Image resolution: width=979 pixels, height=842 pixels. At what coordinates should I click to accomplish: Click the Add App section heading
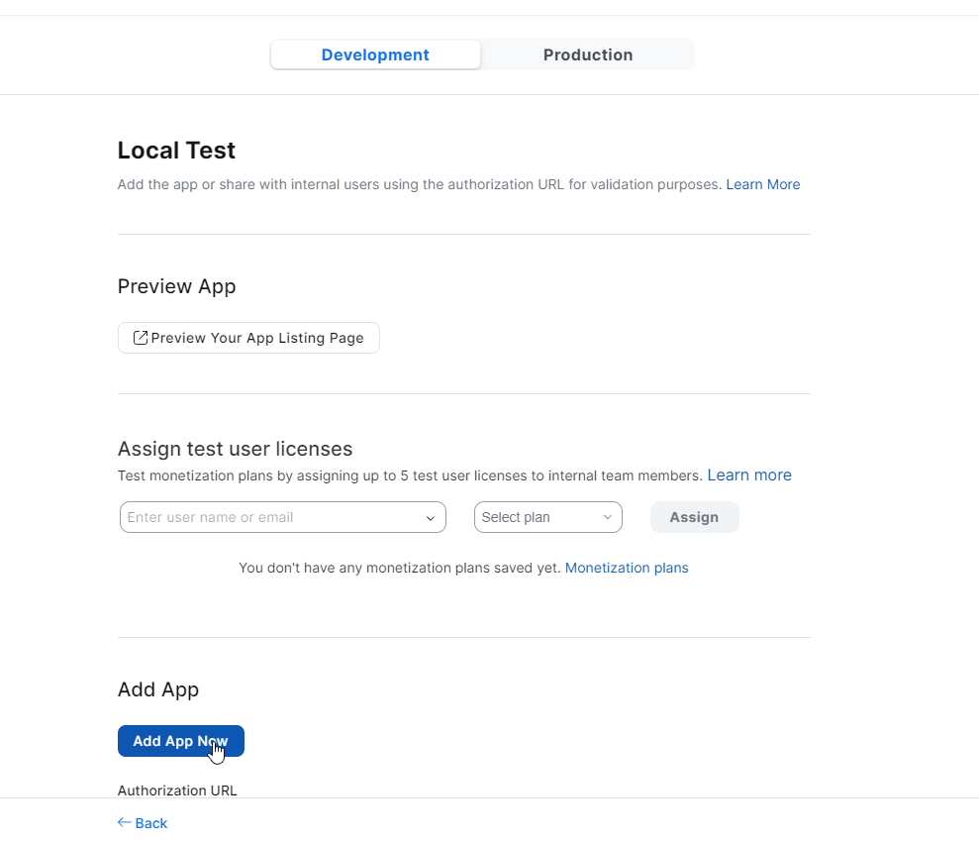click(x=158, y=689)
